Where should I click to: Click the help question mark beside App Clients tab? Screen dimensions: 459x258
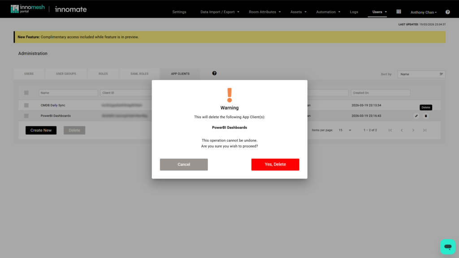point(214,73)
